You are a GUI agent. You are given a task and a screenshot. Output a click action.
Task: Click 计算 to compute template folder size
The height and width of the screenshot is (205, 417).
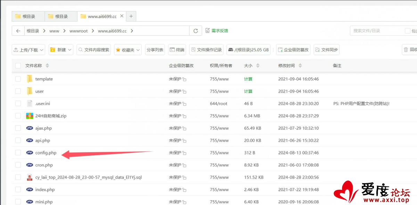(248, 79)
